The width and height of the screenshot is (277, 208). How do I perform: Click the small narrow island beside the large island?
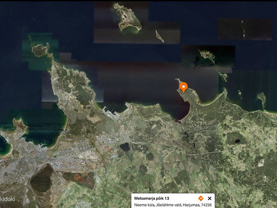(x=159, y=36)
